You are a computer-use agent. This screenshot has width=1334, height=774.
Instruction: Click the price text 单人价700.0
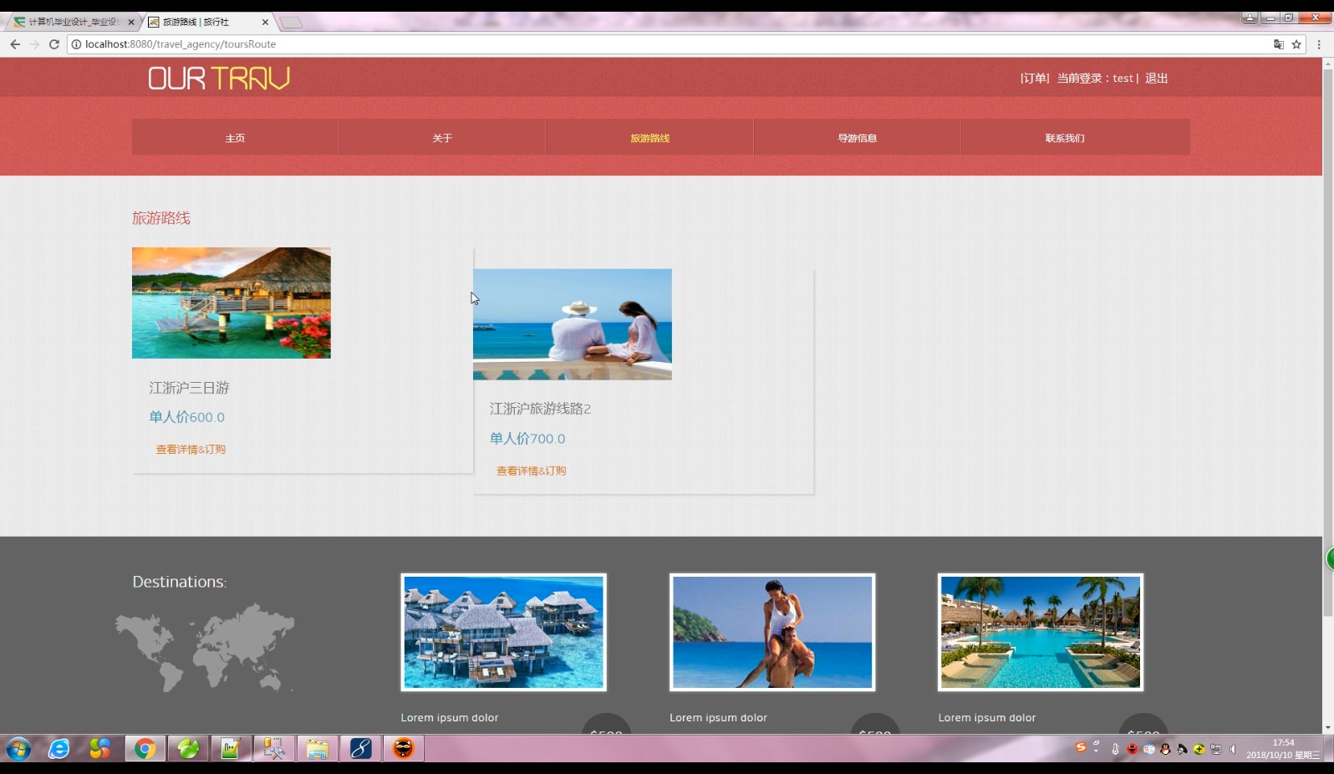click(527, 439)
